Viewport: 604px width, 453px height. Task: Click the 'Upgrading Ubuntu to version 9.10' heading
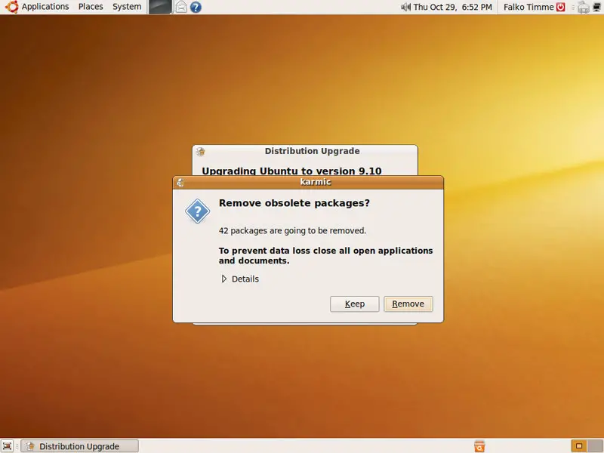pyautogui.click(x=291, y=171)
